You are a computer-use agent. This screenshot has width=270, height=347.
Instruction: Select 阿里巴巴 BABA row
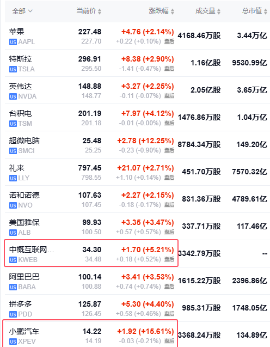tap(137, 281)
